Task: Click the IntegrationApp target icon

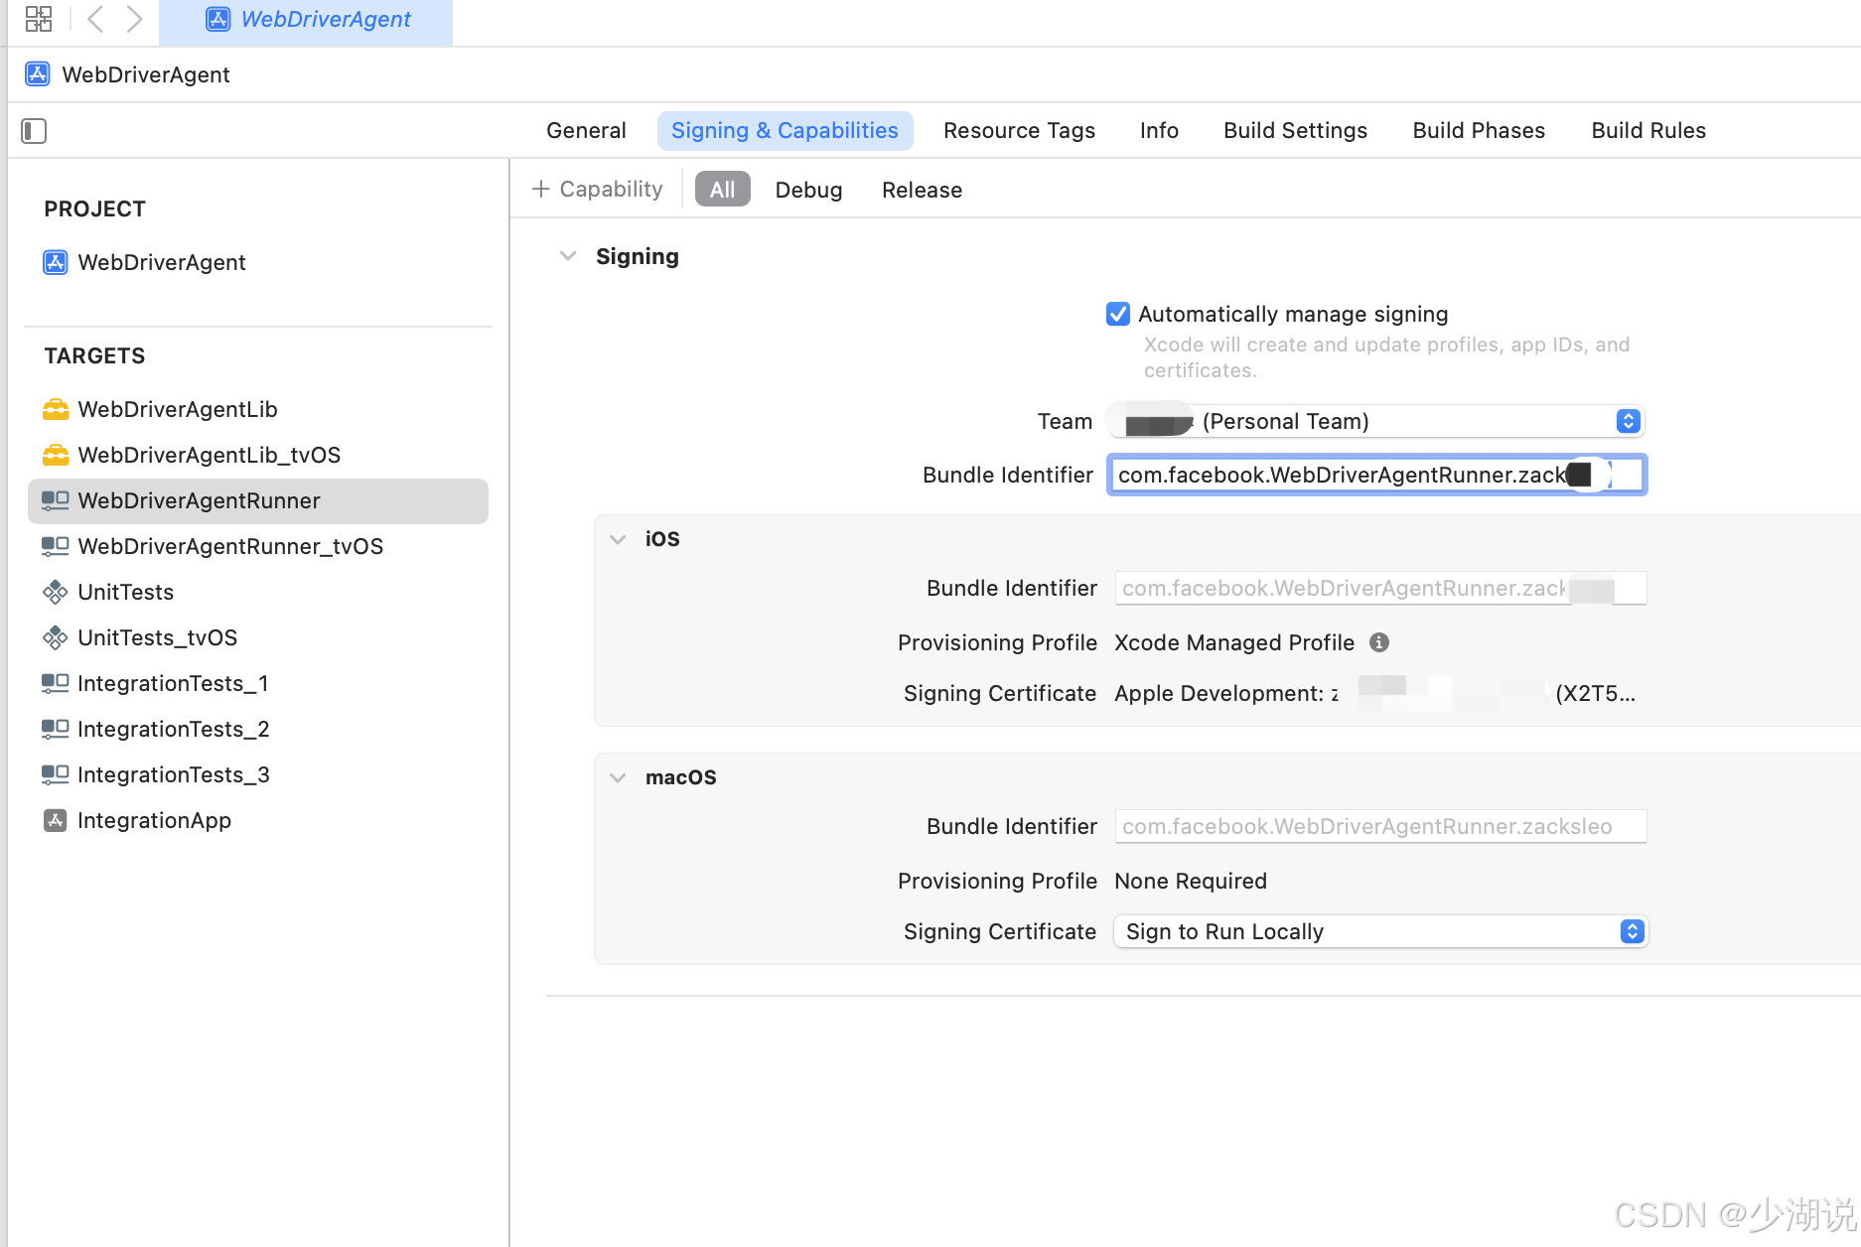Action: (56, 820)
